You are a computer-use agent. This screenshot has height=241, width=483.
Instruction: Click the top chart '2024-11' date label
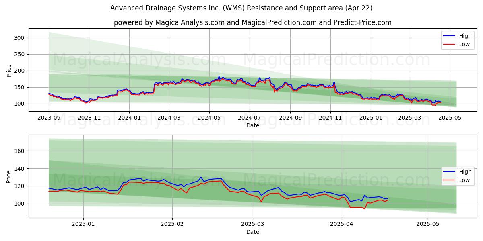click(x=330, y=118)
